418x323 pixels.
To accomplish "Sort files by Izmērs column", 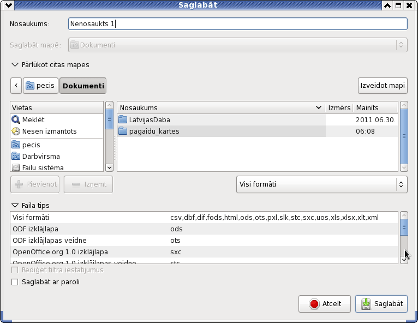I will [x=339, y=107].
